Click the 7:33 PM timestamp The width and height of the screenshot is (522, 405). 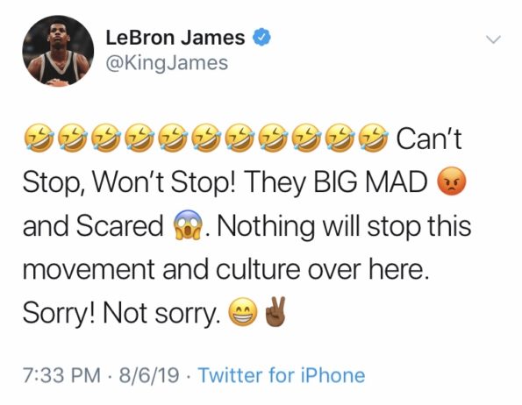[x=61, y=375]
